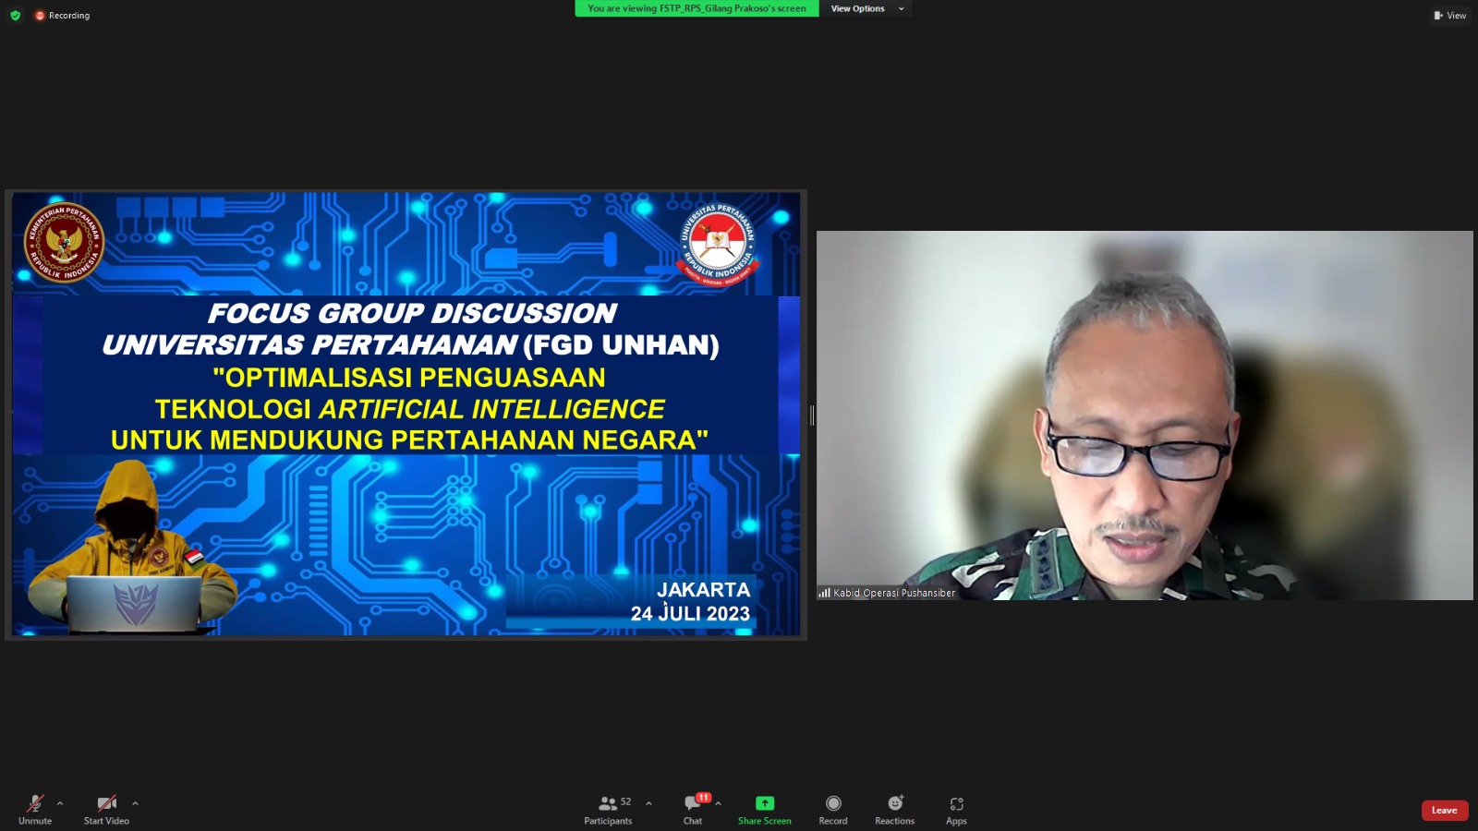Start the video camera

point(106,809)
